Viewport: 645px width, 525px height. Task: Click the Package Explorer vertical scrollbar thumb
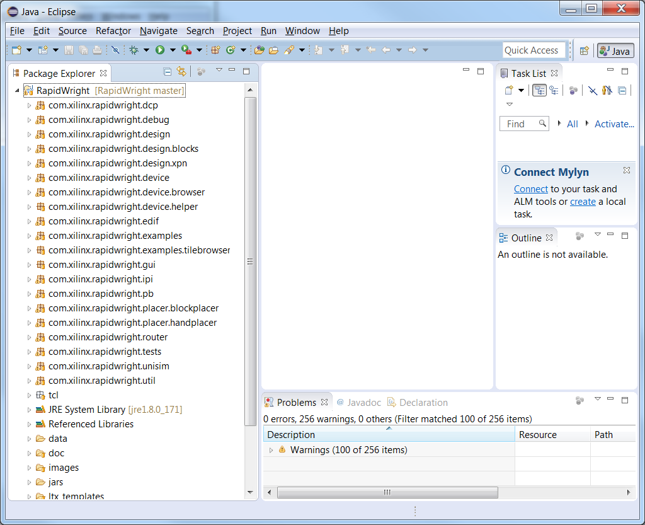point(250,262)
